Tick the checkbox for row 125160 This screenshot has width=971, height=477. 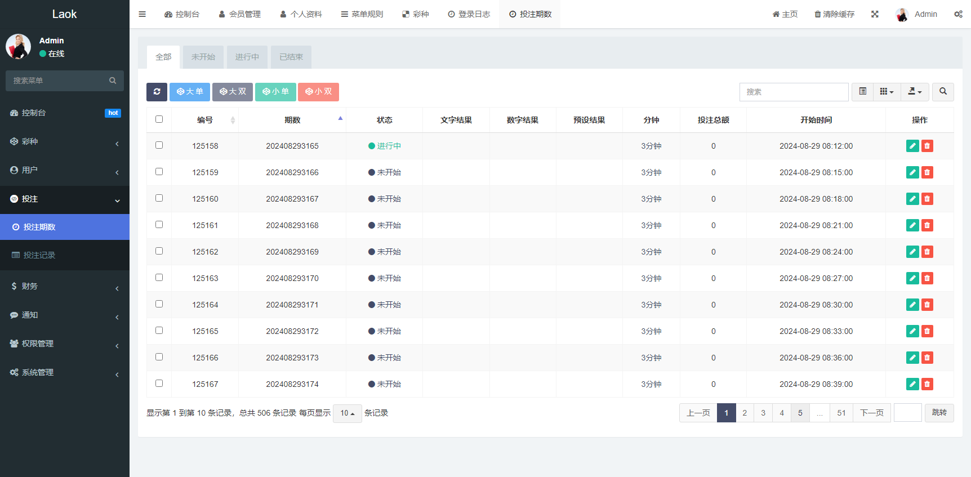(x=159, y=198)
